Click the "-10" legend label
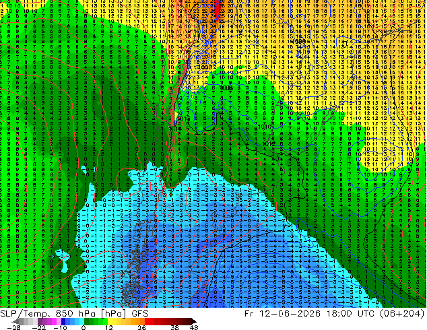 pyautogui.click(x=61, y=327)
